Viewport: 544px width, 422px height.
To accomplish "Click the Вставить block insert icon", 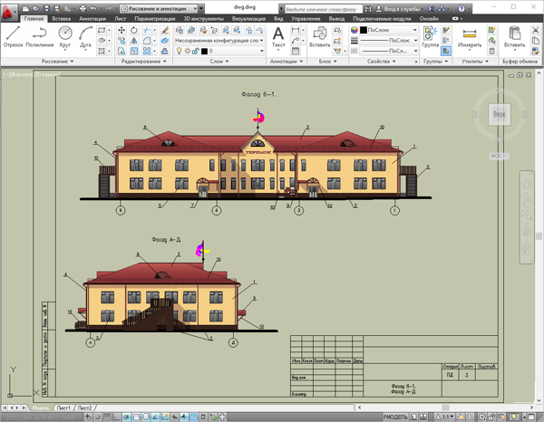I will [319, 37].
